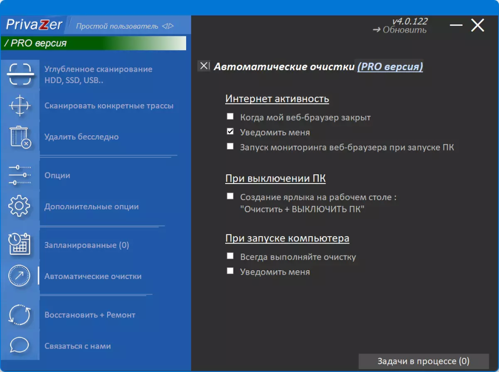Image resolution: width=499 pixels, height=372 pixels.
Task: Click the calendar scheduled cleanups icon
Action: [19, 244]
